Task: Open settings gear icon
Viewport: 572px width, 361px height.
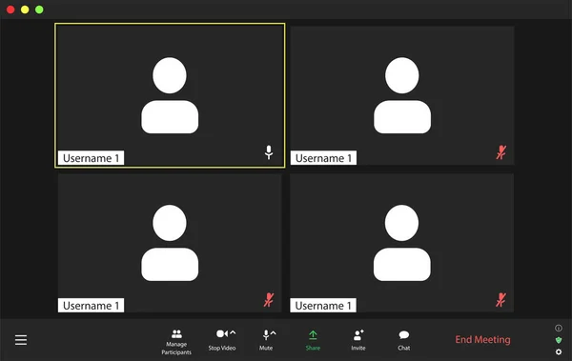Action: click(x=559, y=351)
